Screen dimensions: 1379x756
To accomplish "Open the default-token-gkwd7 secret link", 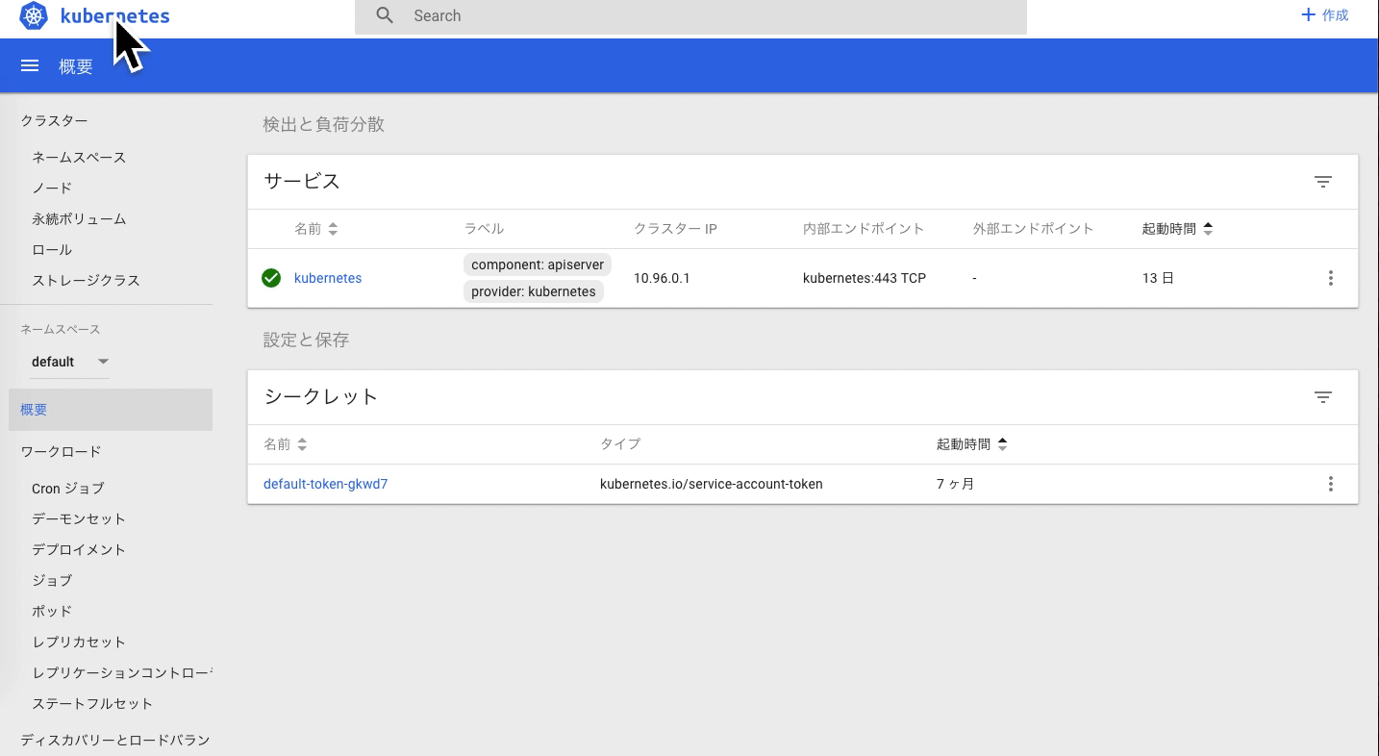I will pos(325,484).
